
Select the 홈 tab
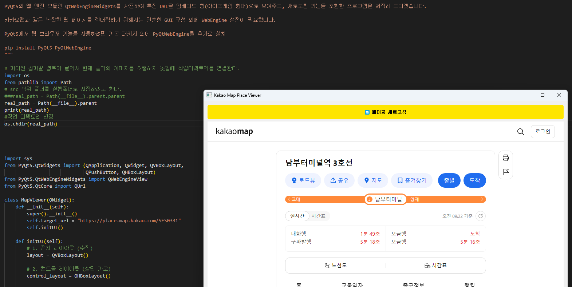pos(299,285)
